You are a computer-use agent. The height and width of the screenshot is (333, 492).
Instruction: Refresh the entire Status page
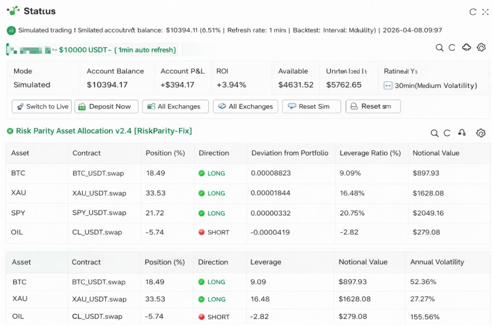[x=473, y=12]
